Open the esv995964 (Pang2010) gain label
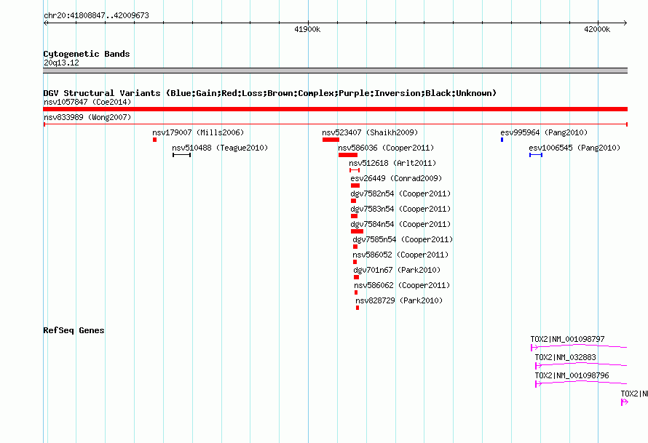This screenshot has height=443, width=648. (544, 132)
